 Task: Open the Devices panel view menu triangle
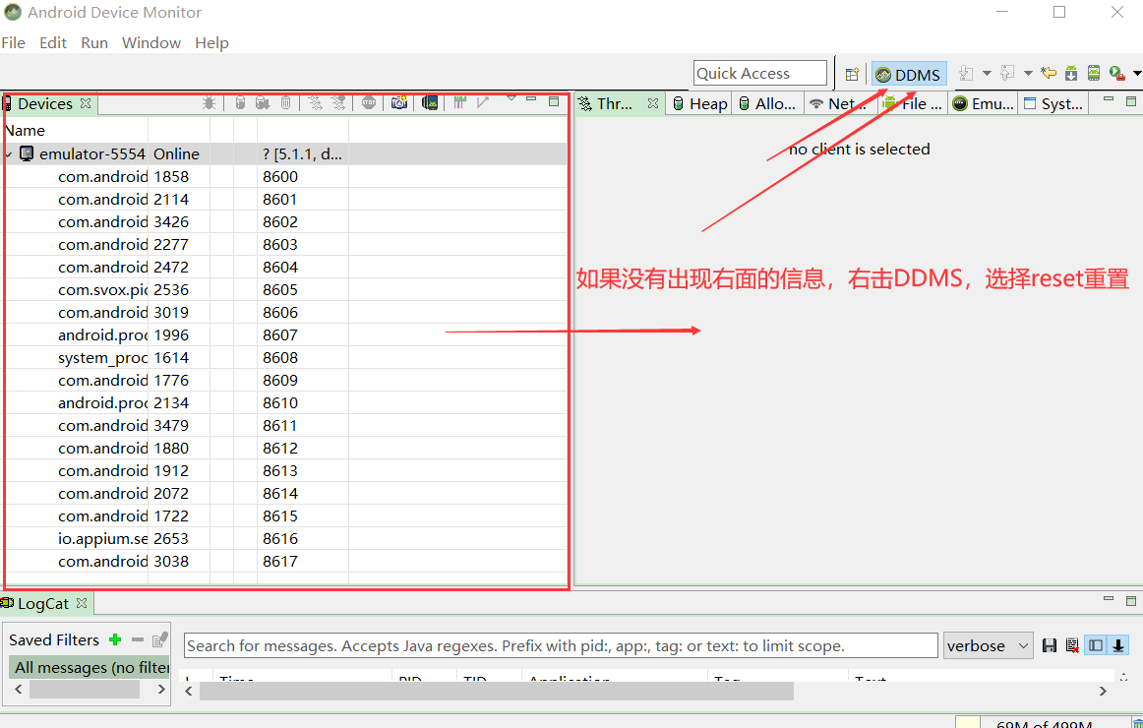(511, 97)
